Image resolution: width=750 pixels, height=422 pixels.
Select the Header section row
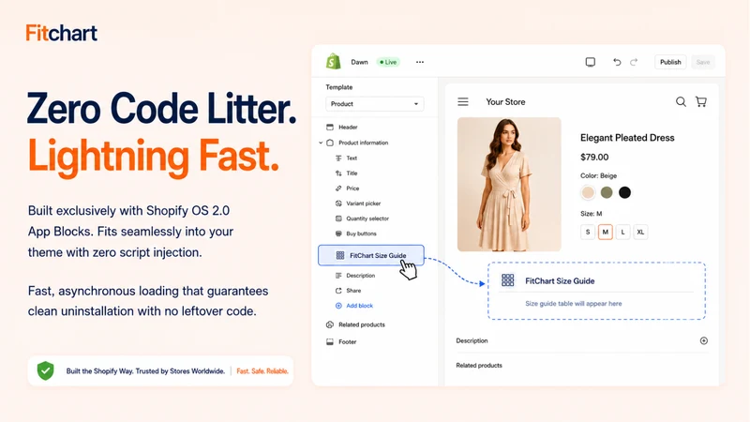pos(374,128)
